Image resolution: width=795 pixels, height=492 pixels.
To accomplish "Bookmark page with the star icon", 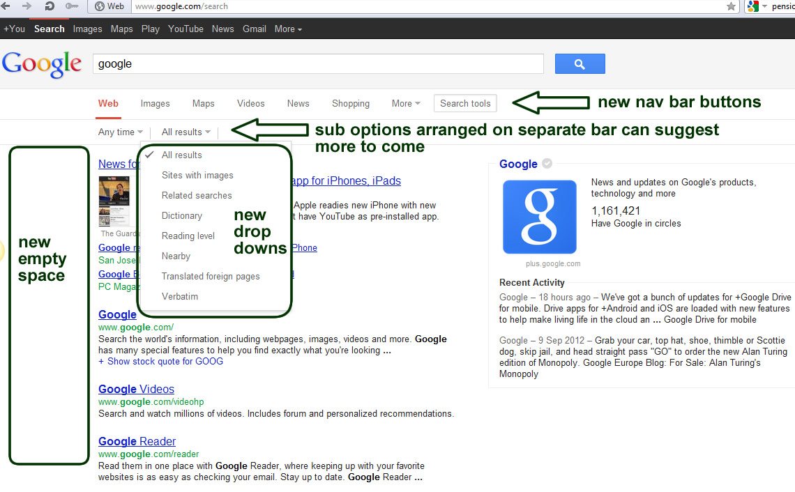I will [731, 6].
